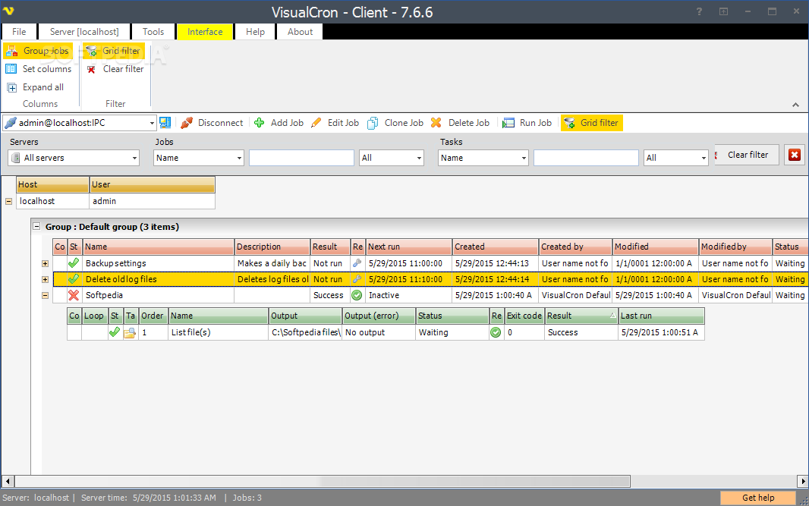Open the Server [localhost] tab
809x506 pixels.
[84, 31]
